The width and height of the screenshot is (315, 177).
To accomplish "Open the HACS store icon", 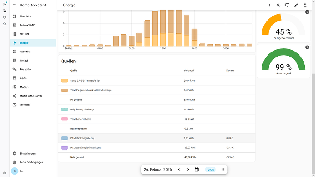I will [x=15, y=78].
